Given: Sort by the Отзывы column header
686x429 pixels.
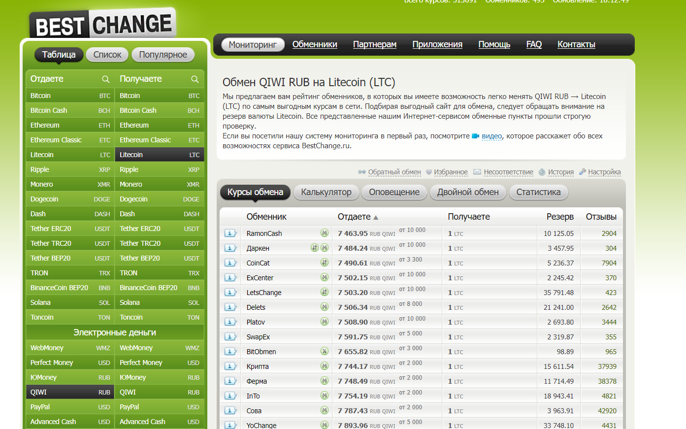Looking at the screenshot, I should [x=601, y=217].
